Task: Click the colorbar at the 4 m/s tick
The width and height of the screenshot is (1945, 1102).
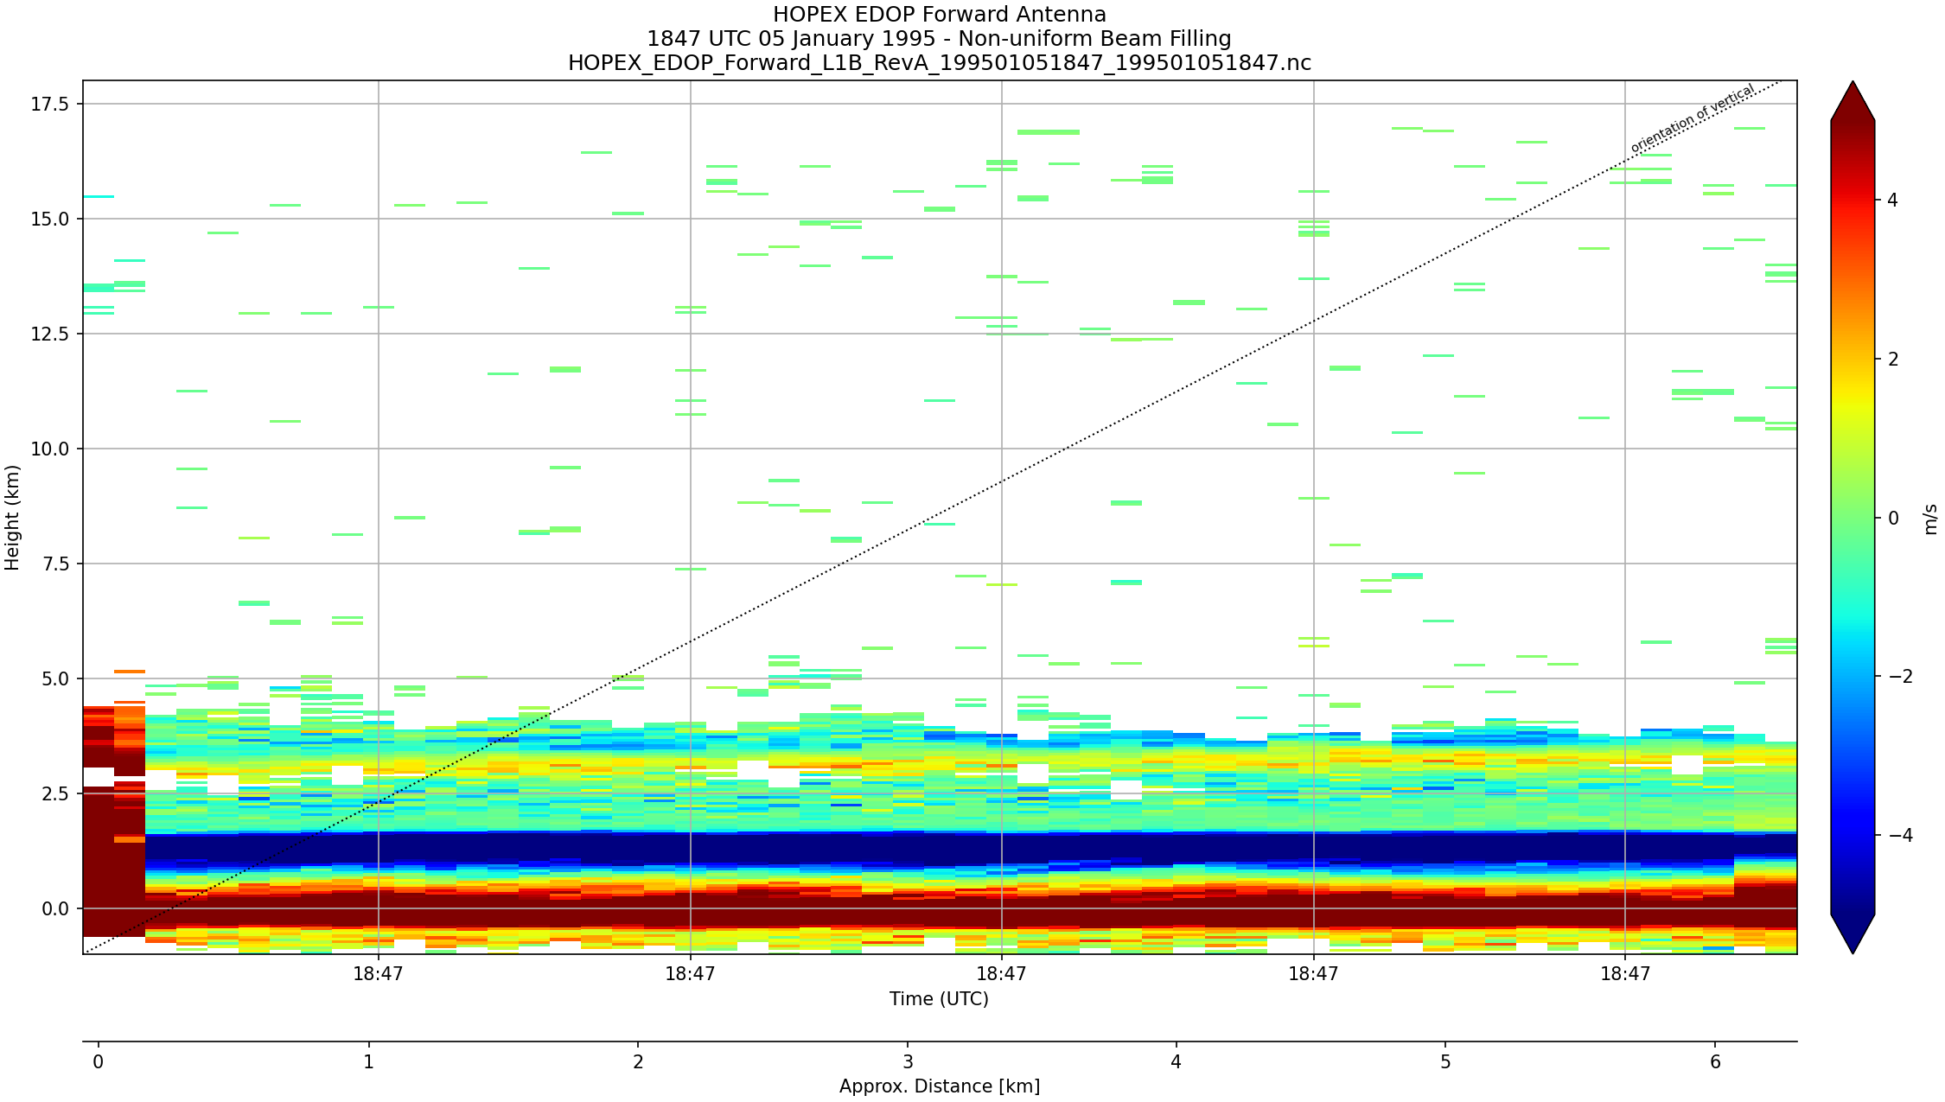Action: click(1853, 200)
